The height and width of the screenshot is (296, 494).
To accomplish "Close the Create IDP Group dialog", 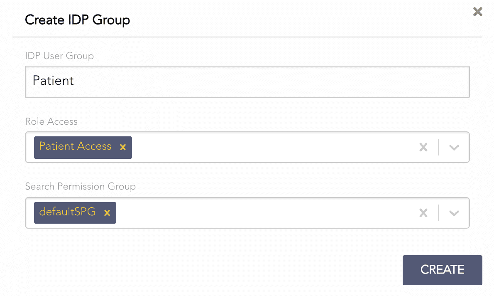I will pos(478,12).
